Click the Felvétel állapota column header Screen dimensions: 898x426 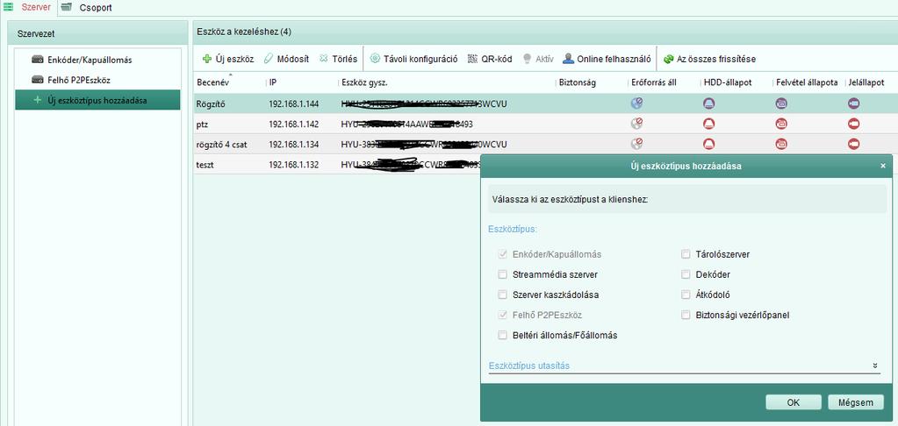tap(807, 82)
